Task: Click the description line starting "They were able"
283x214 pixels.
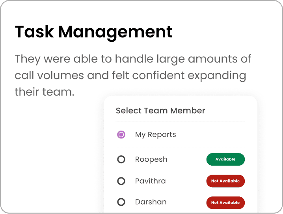Action: pyautogui.click(x=133, y=59)
